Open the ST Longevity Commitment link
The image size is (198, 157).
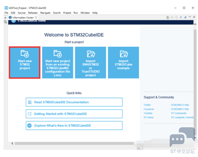[x=182, y=118]
